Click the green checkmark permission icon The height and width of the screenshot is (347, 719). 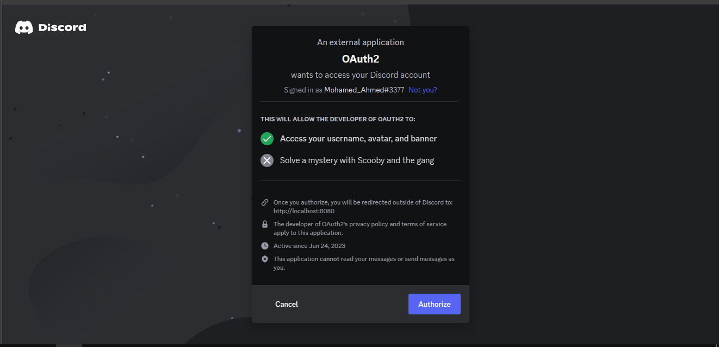(266, 139)
